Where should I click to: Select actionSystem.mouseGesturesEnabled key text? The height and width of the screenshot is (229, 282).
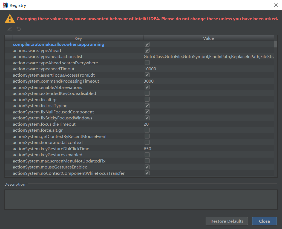pos(50,167)
